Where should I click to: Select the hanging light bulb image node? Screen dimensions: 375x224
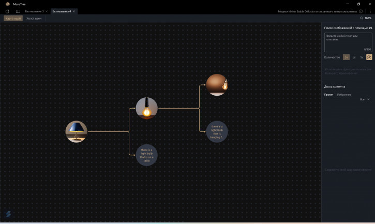(146, 108)
